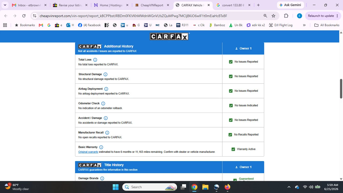
Task: Click the Odometer Check green checkmark
Action: [x=231, y=106]
